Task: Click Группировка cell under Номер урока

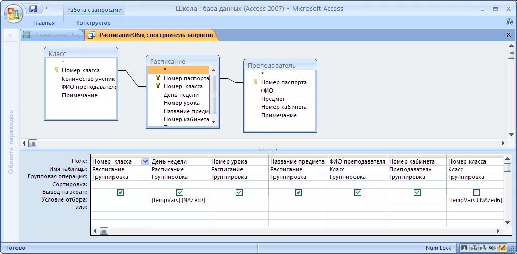Action: pyautogui.click(x=239, y=177)
